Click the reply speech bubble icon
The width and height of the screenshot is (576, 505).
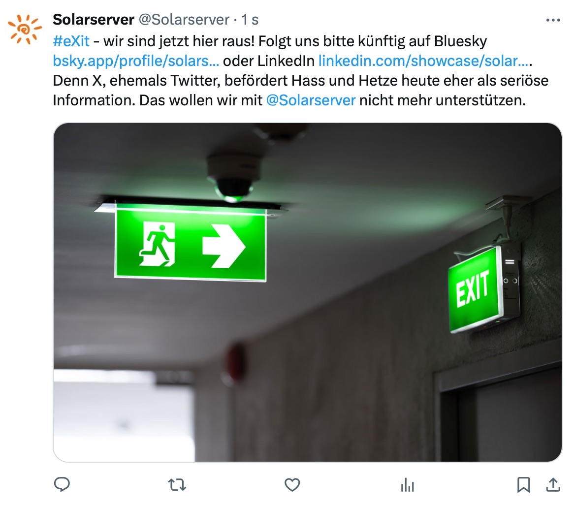pyautogui.click(x=62, y=484)
